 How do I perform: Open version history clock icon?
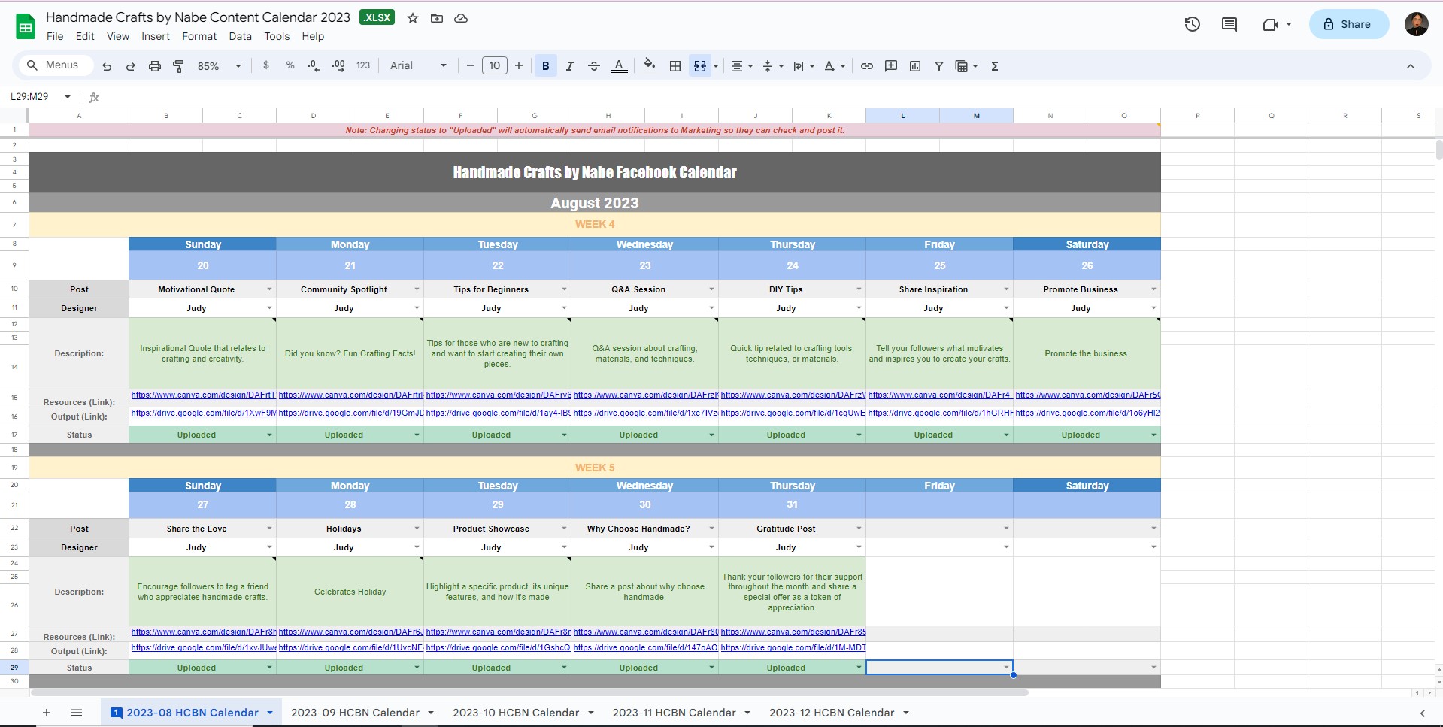1193,24
